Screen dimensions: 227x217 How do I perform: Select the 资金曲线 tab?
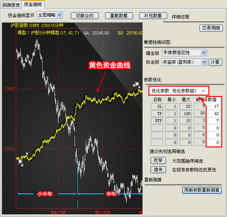33,5
